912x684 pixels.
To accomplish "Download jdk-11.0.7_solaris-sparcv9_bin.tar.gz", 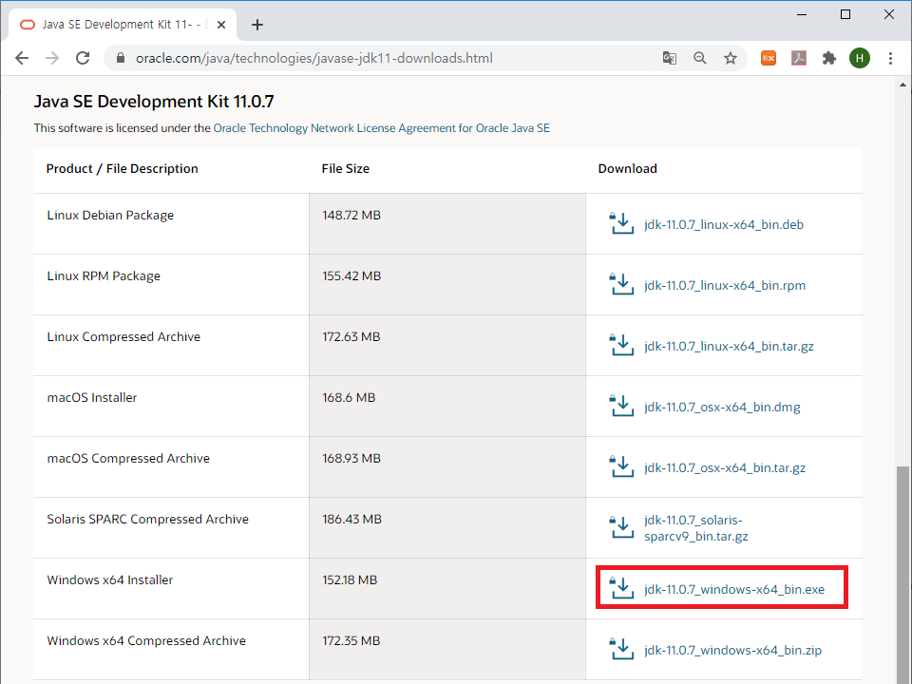I will [x=695, y=528].
